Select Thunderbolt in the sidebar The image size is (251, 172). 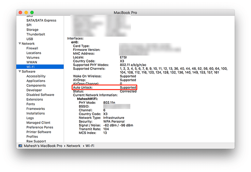click(x=36, y=34)
